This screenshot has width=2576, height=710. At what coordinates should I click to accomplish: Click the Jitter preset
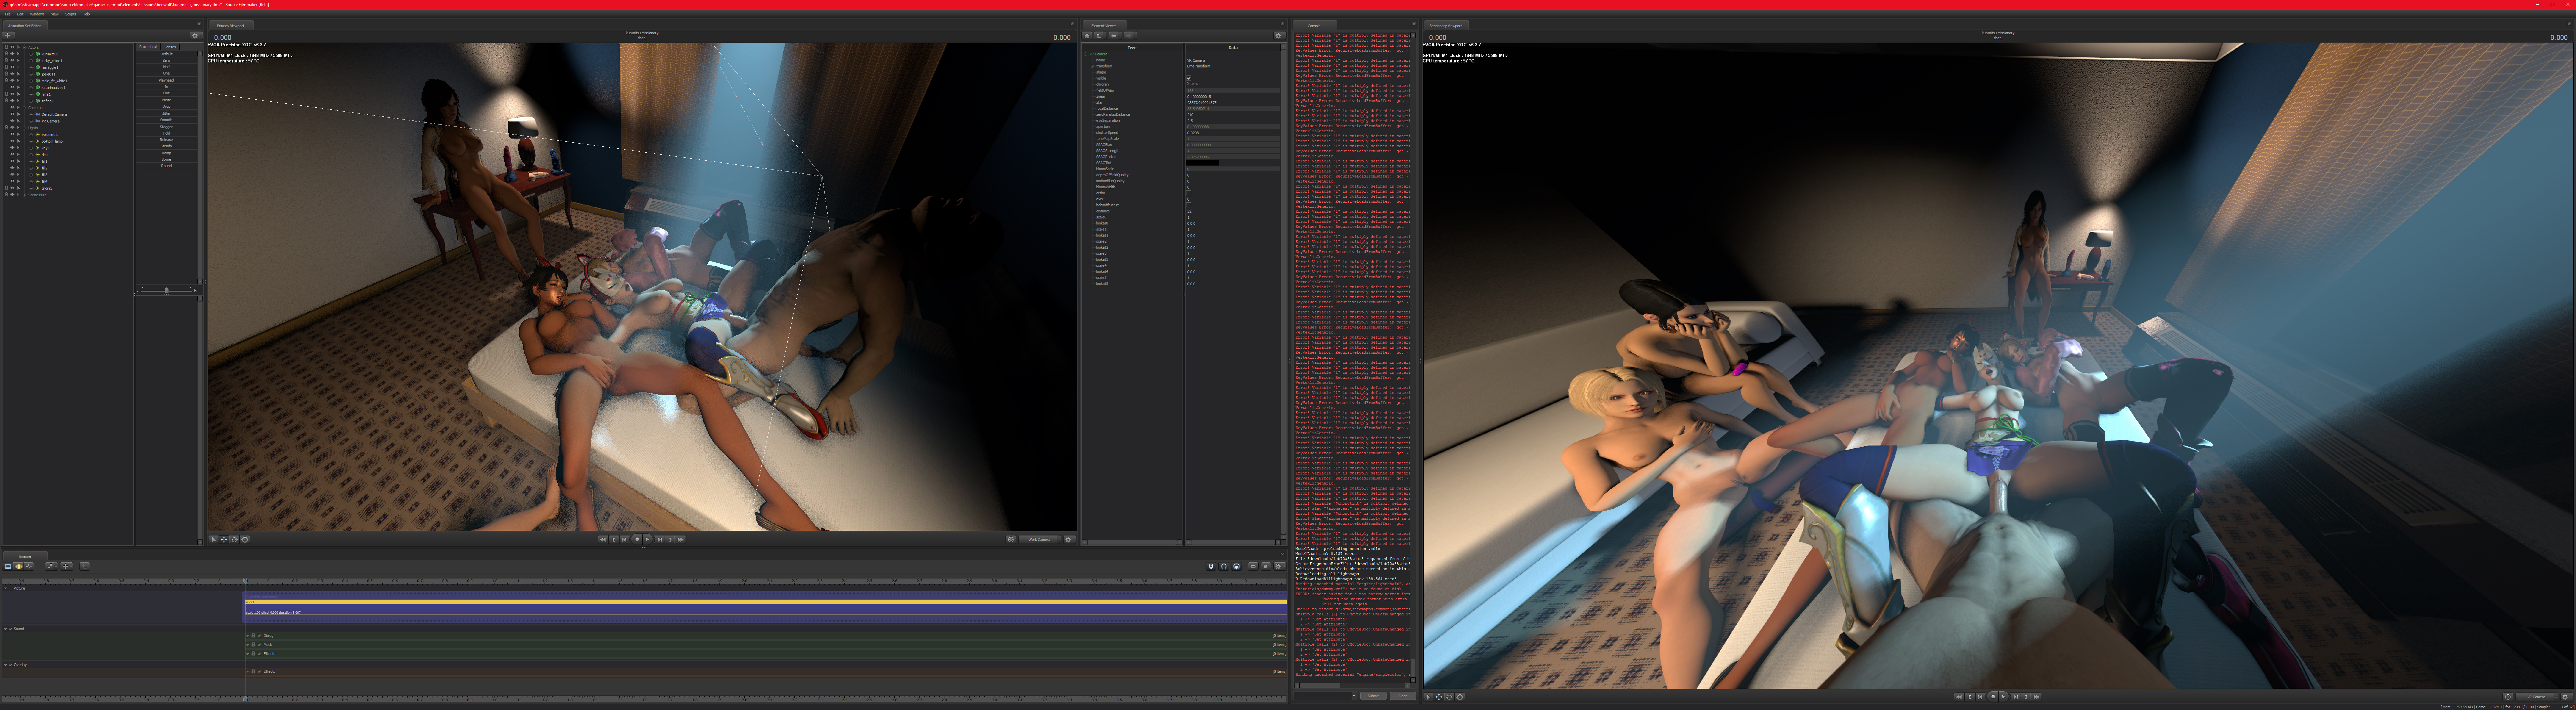click(167, 113)
